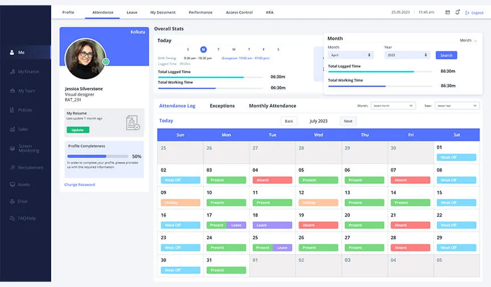Image resolution: width=491 pixels, height=287 pixels.
Task: Click the calendar icon in top bar
Action: pyautogui.click(x=448, y=12)
